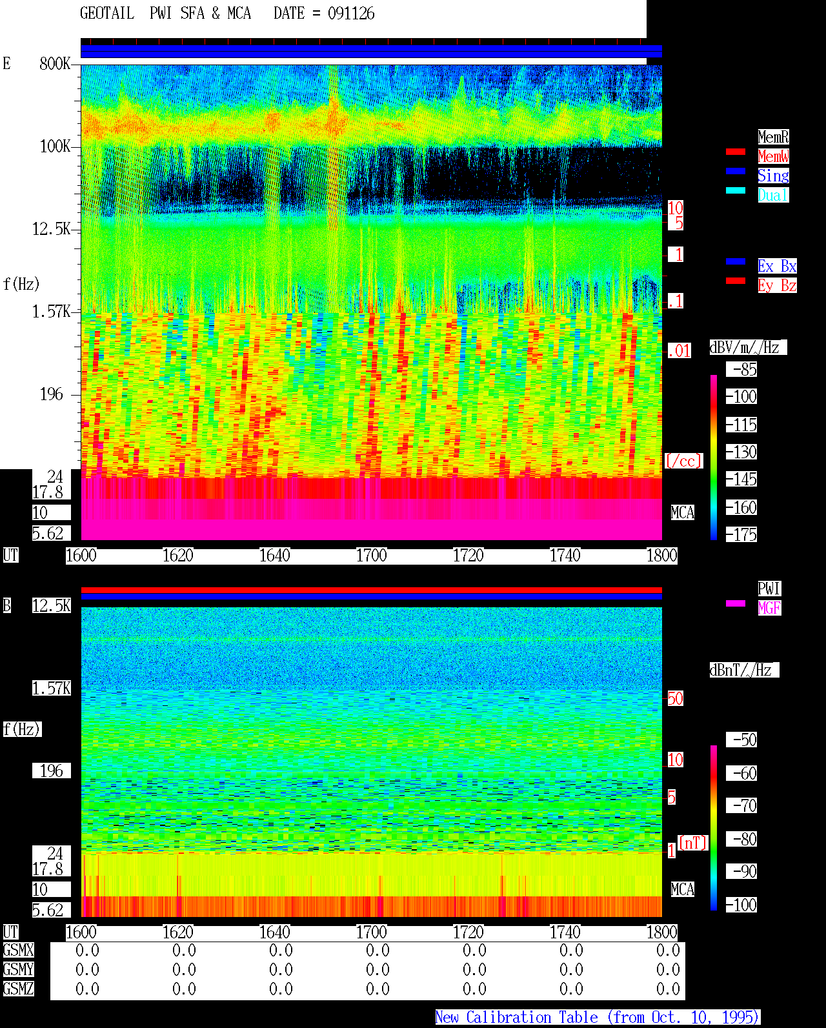Click the red [nT] magnetic axis label
This screenshot has height=1028, width=826.
coord(693,843)
